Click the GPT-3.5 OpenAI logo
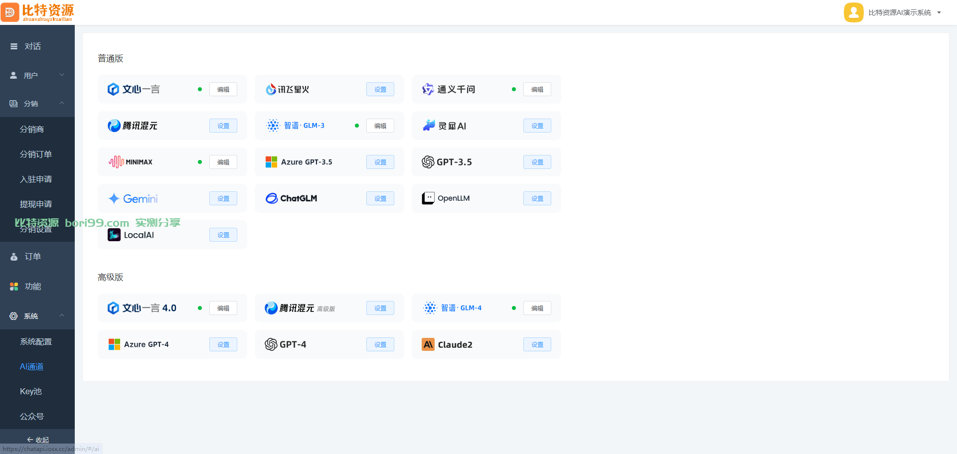 (428, 162)
